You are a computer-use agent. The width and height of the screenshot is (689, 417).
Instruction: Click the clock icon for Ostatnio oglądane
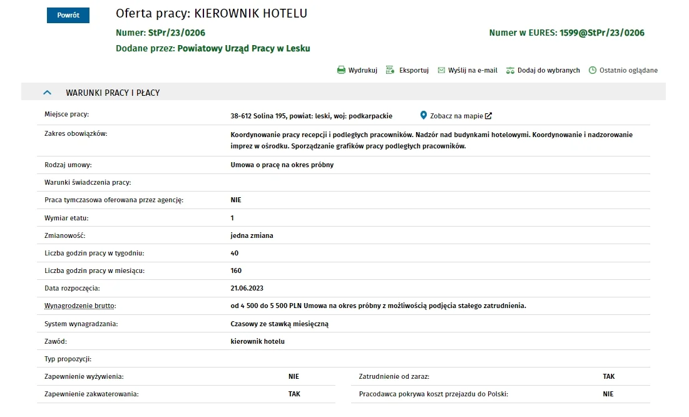(593, 70)
